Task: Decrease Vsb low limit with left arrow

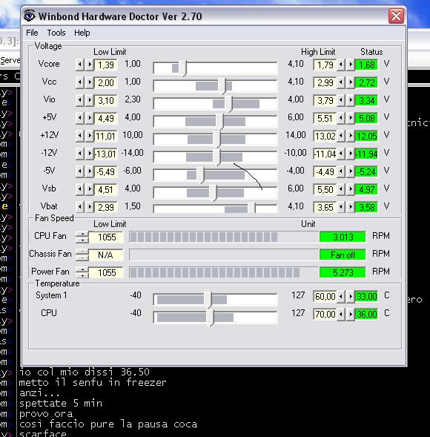Action: coord(80,190)
